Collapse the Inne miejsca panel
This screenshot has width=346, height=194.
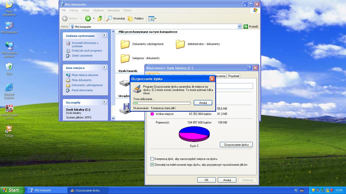(x=104, y=67)
